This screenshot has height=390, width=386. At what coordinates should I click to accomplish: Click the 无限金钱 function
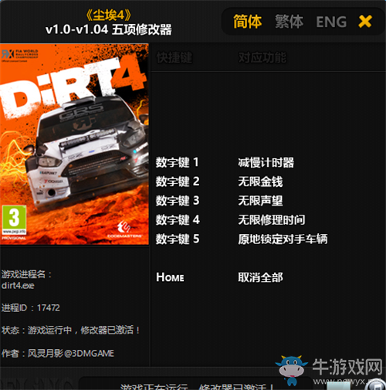coord(260,181)
